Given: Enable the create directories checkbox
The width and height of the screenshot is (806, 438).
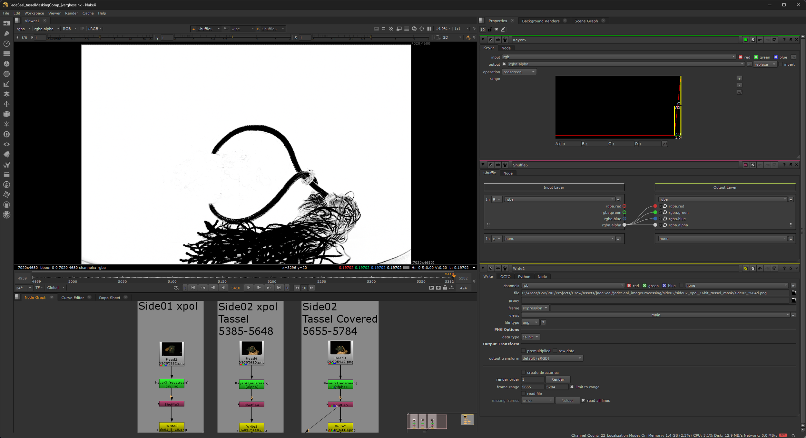Looking at the screenshot, I should point(524,373).
